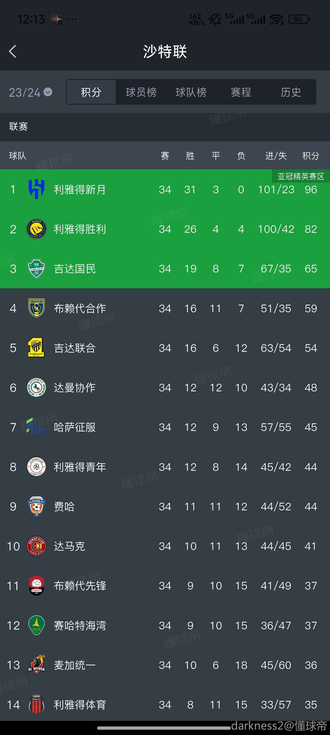Open the 23/24 season dropdown
The image size is (330, 735).
[31, 92]
